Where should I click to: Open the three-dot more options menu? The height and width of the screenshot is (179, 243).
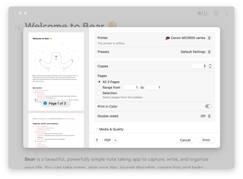click(227, 13)
